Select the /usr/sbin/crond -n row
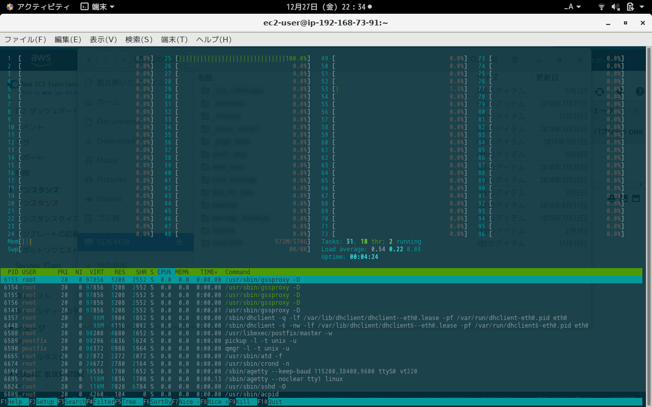Viewport: 652px width, 407px height. tap(321, 364)
